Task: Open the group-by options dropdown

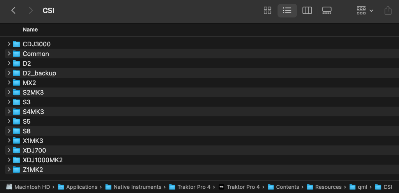Action: tap(365, 11)
